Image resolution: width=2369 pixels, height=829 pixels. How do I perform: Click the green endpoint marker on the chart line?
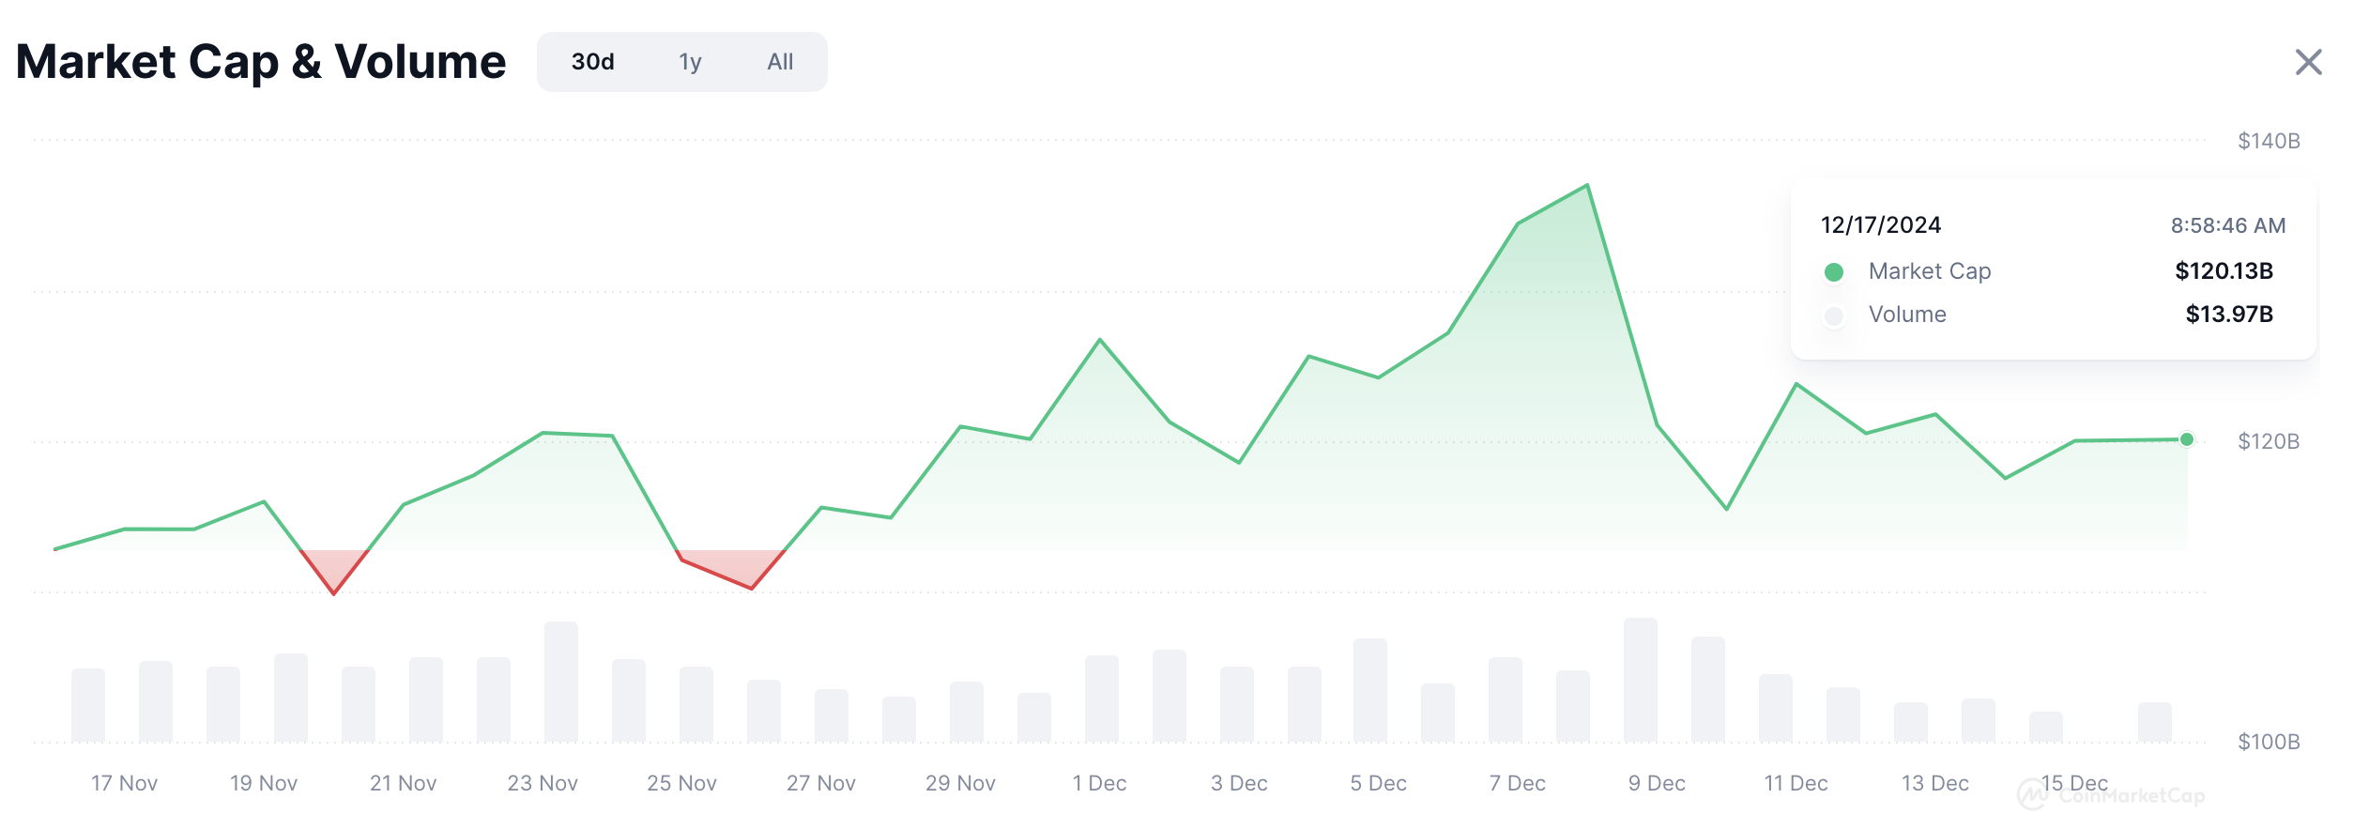pyautogui.click(x=2186, y=439)
